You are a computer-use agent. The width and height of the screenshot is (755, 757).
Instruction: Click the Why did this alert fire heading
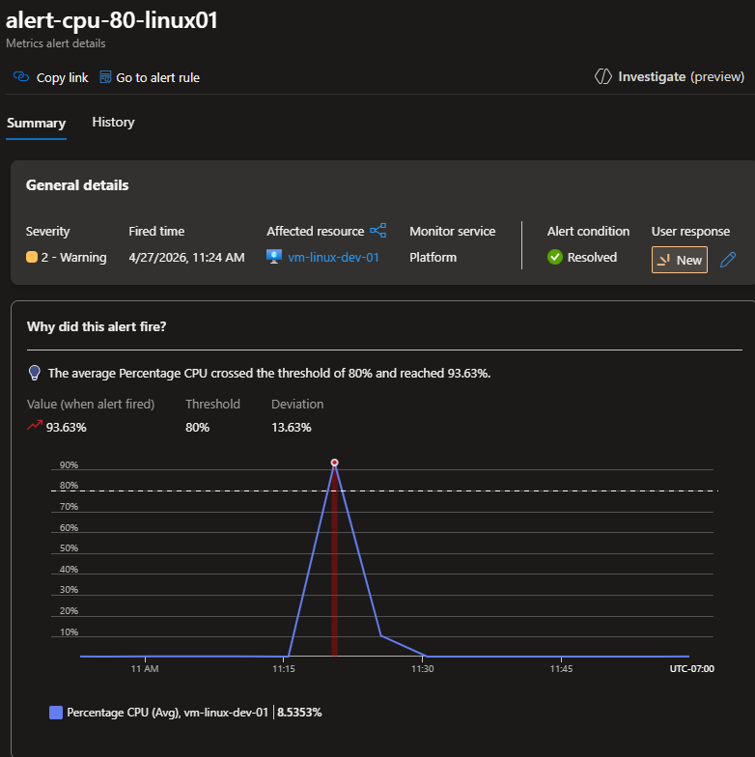tap(97, 326)
